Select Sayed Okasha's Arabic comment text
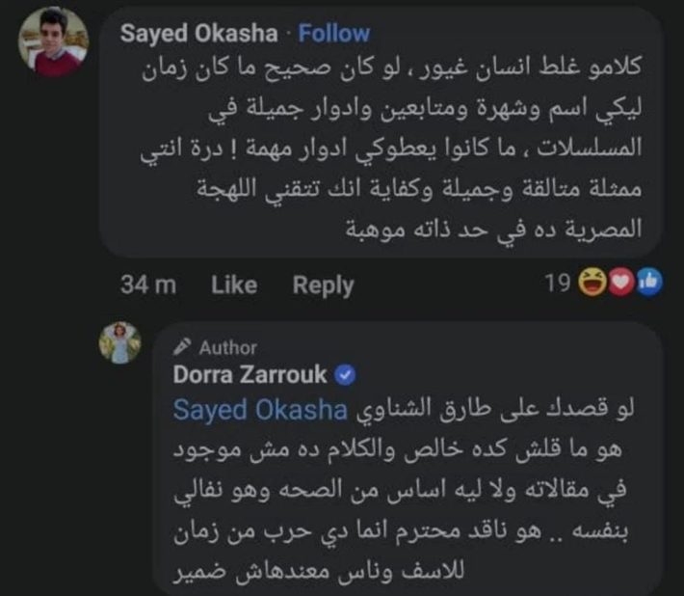 tap(391, 148)
